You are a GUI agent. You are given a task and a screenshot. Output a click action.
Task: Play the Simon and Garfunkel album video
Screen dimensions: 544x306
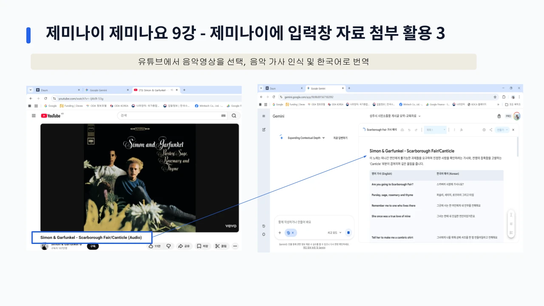tap(139, 178)
